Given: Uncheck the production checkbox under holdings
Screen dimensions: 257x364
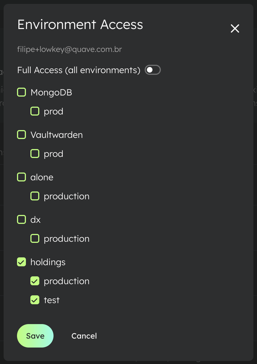Looking at the screenshot, I should (x=35, y=281).
